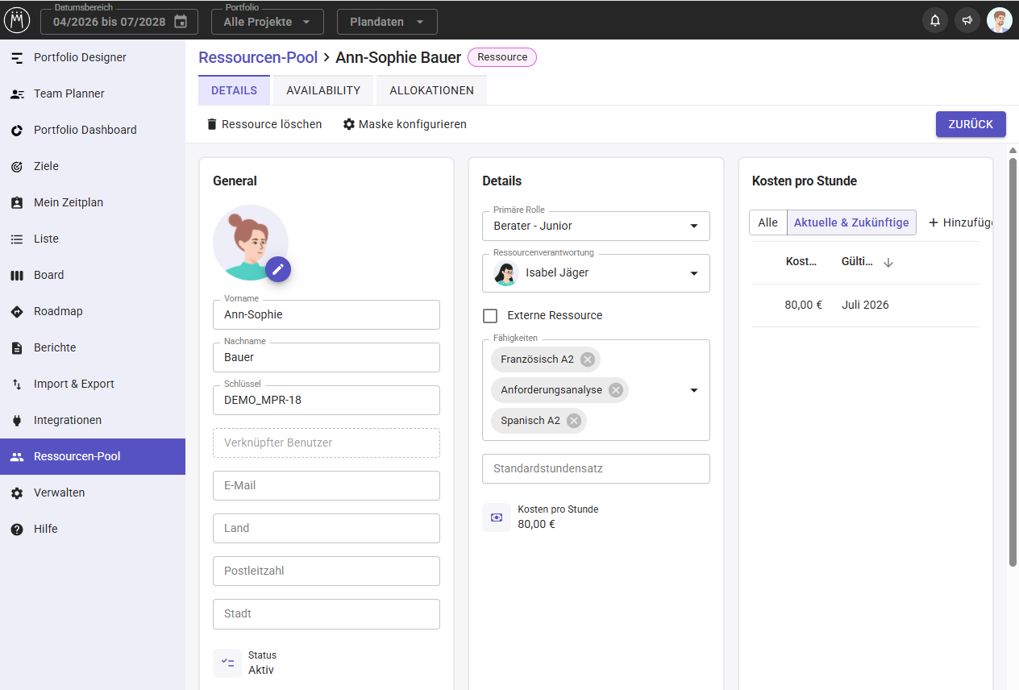
Task: Sort by the Gültig column arrow
Action: tap(888, 263)
